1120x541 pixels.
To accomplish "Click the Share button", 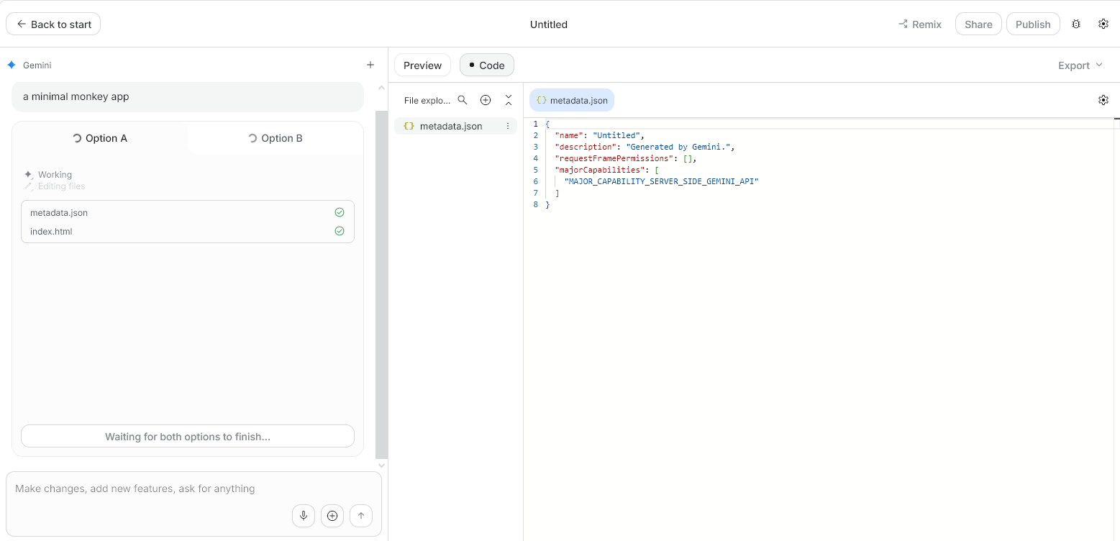I will click(978, 24).
